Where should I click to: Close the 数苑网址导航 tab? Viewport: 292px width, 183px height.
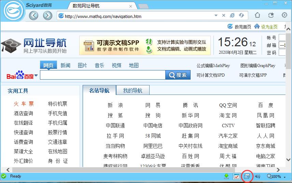[130, 6]
